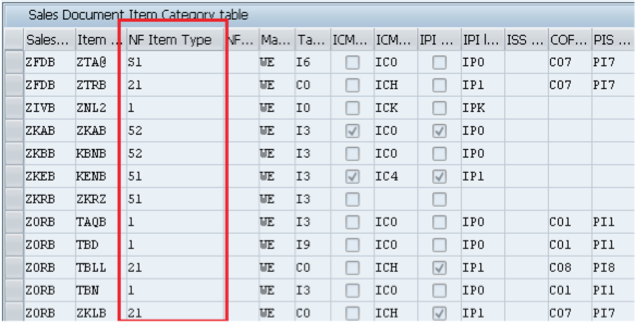This screenshot has height=324, width=635.
Task: Click the ISS column header
Action: pos(526,40)
